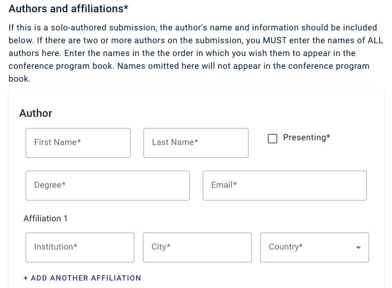The image size is (392, 288).
Task: Focus the Email input field
Action: pos(284,185)
